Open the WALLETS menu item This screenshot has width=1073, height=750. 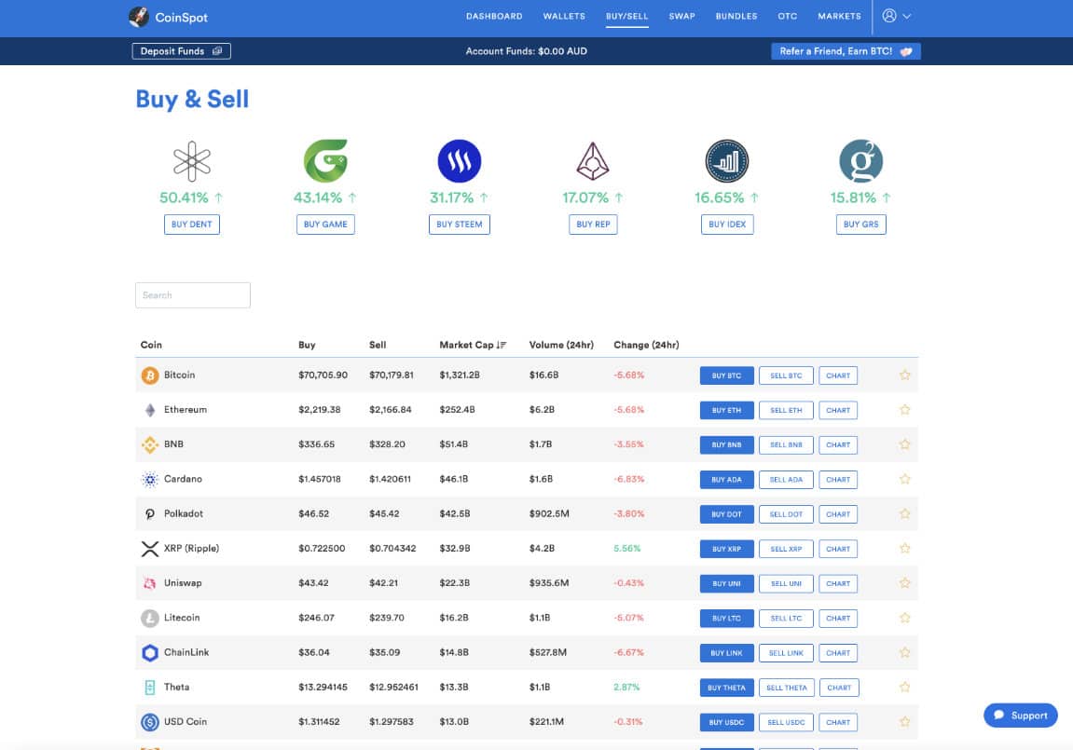564,16
